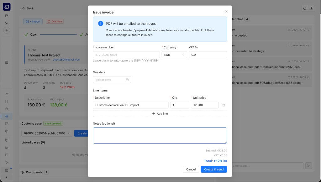Screen dimensions: 321x182
Task: Click the Unit price field
Action: coord(205,105)
